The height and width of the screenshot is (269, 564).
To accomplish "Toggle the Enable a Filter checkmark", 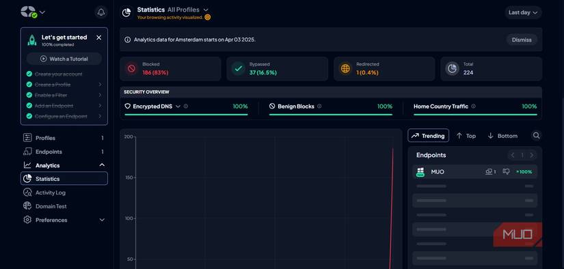I will [29, 95].
